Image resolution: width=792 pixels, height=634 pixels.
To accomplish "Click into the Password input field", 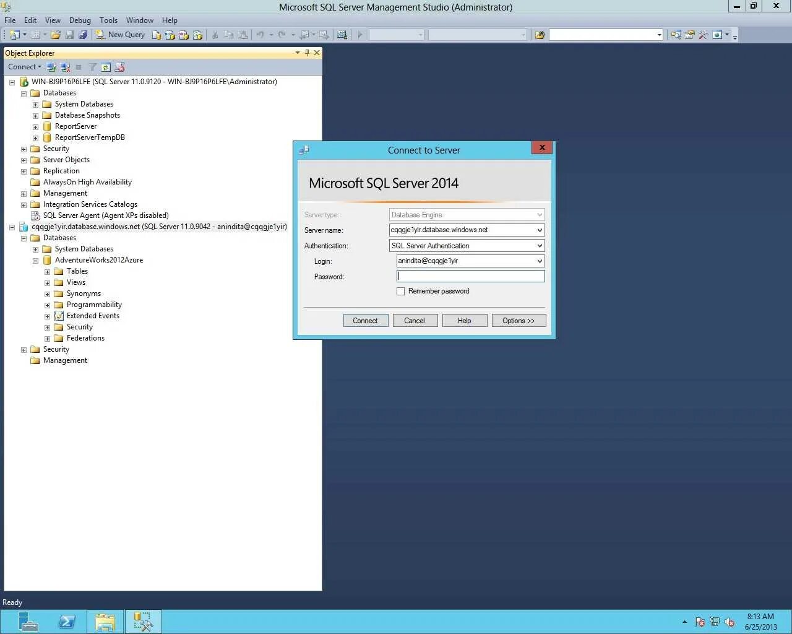I will 470,276.
